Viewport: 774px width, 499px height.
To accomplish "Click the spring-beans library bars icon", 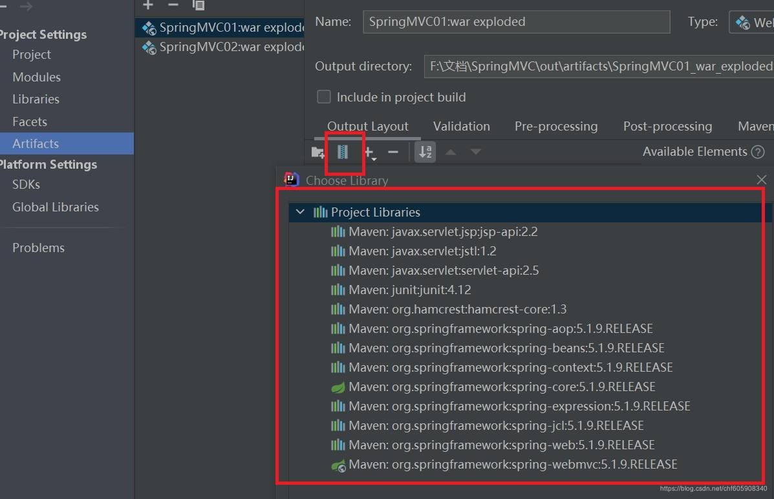I will 338,348.
